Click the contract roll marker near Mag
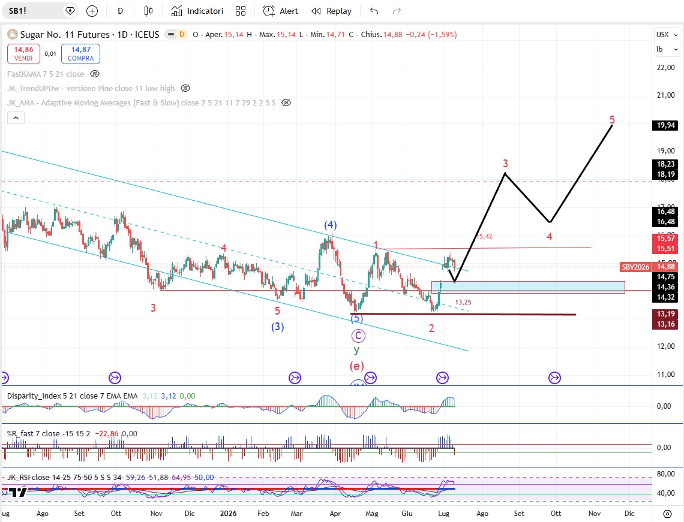684x522 pixels. point(370,378)
